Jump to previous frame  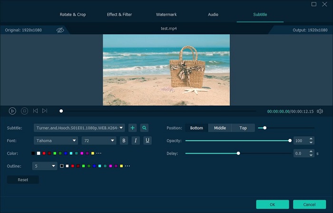35,111
